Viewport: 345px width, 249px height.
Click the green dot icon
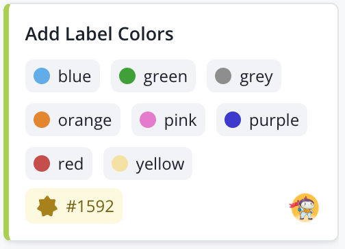[x=127, y=76]
